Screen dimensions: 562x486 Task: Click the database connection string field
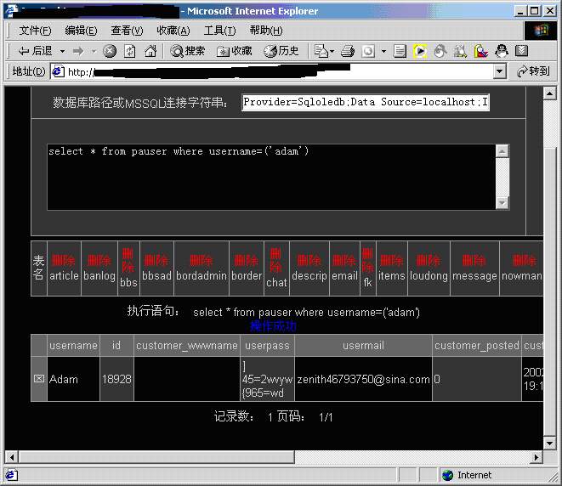[366, 103]
